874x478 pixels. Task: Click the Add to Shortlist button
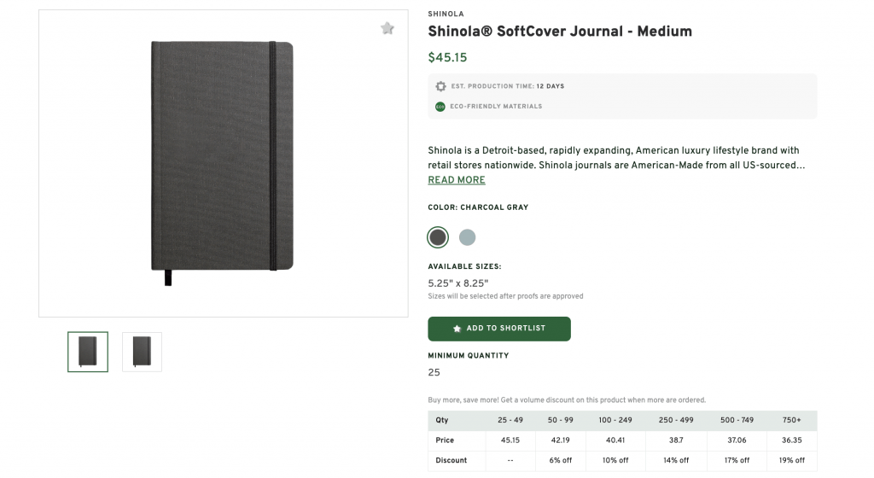pos(499,329)
